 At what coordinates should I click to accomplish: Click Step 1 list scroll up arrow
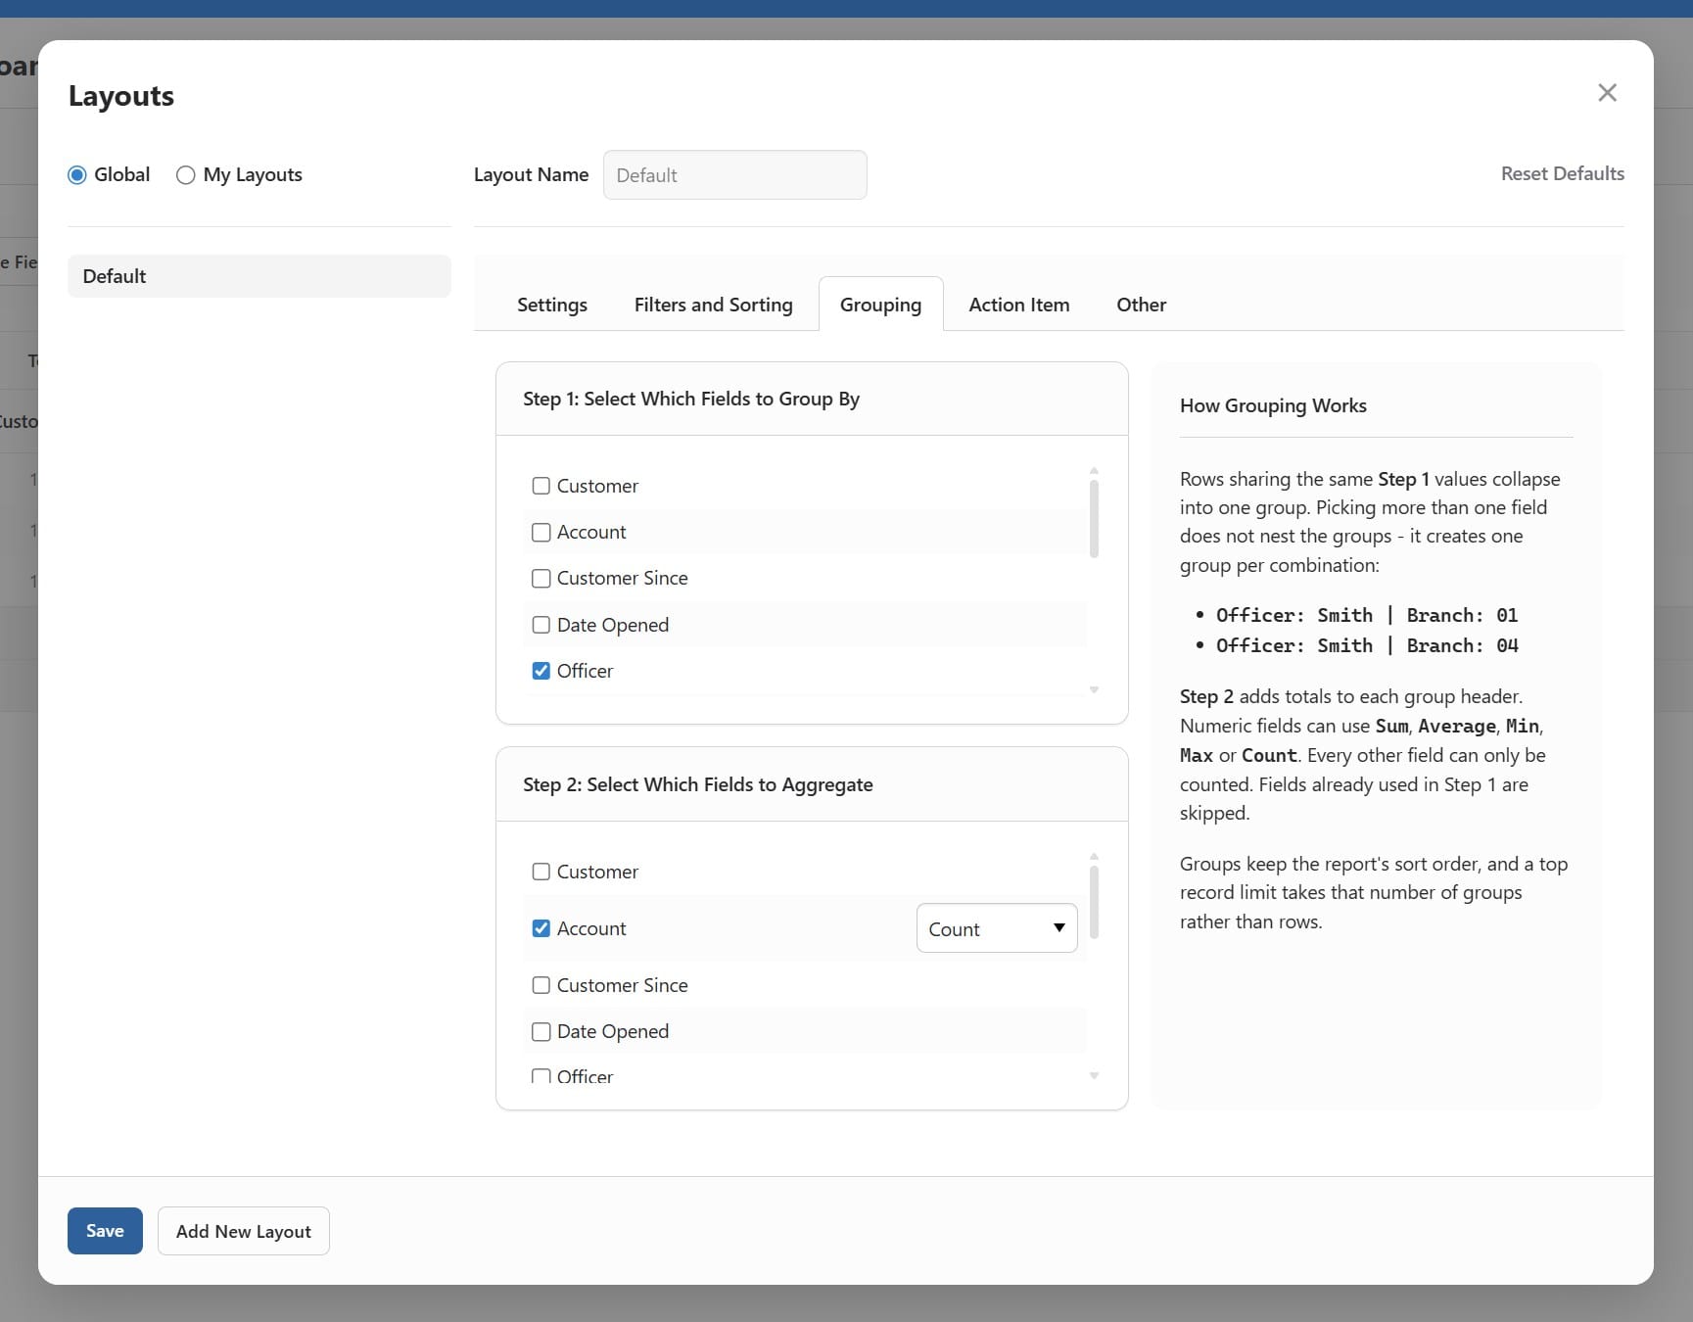click(1094, 470)
